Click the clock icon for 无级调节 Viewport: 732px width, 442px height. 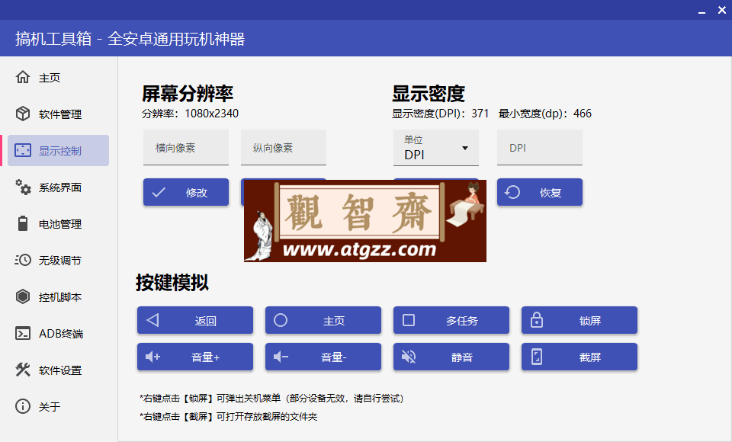(22, 260)
